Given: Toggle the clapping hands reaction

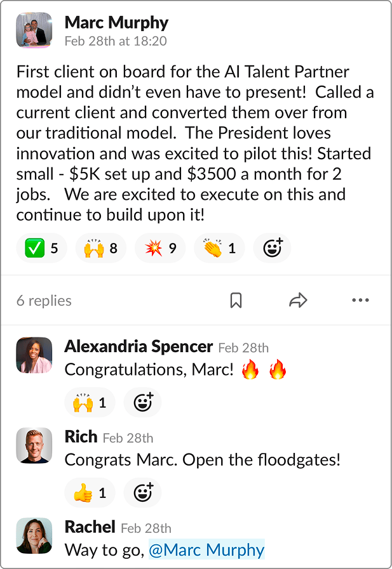Looking at the screenshot, I should click(x=219, y=248).
